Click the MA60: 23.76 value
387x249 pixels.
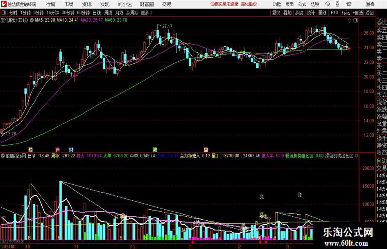click(116, 20)
